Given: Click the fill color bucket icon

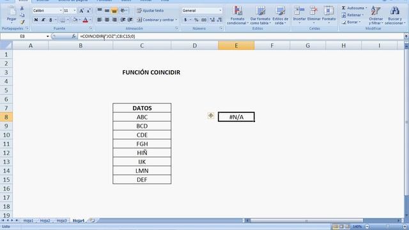Looking at the screenshot, I should click(x=75, y=20).
